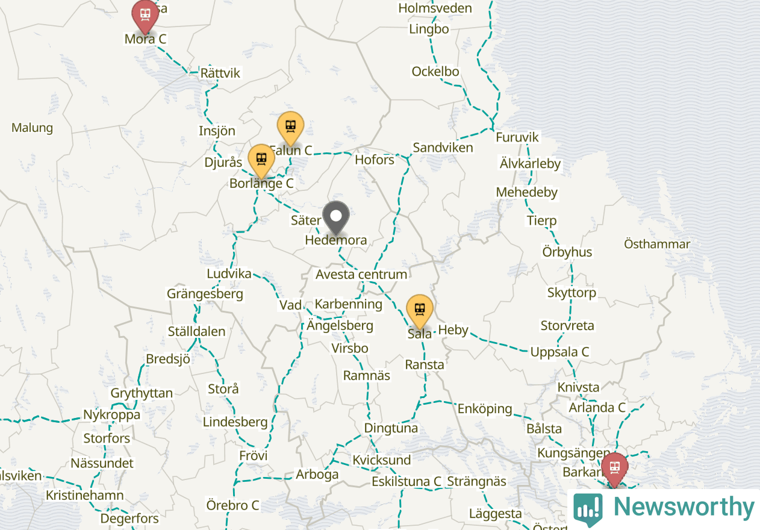760x530 pixels.
Task: Click the red Mora C station marker
Action: [145, 16]
